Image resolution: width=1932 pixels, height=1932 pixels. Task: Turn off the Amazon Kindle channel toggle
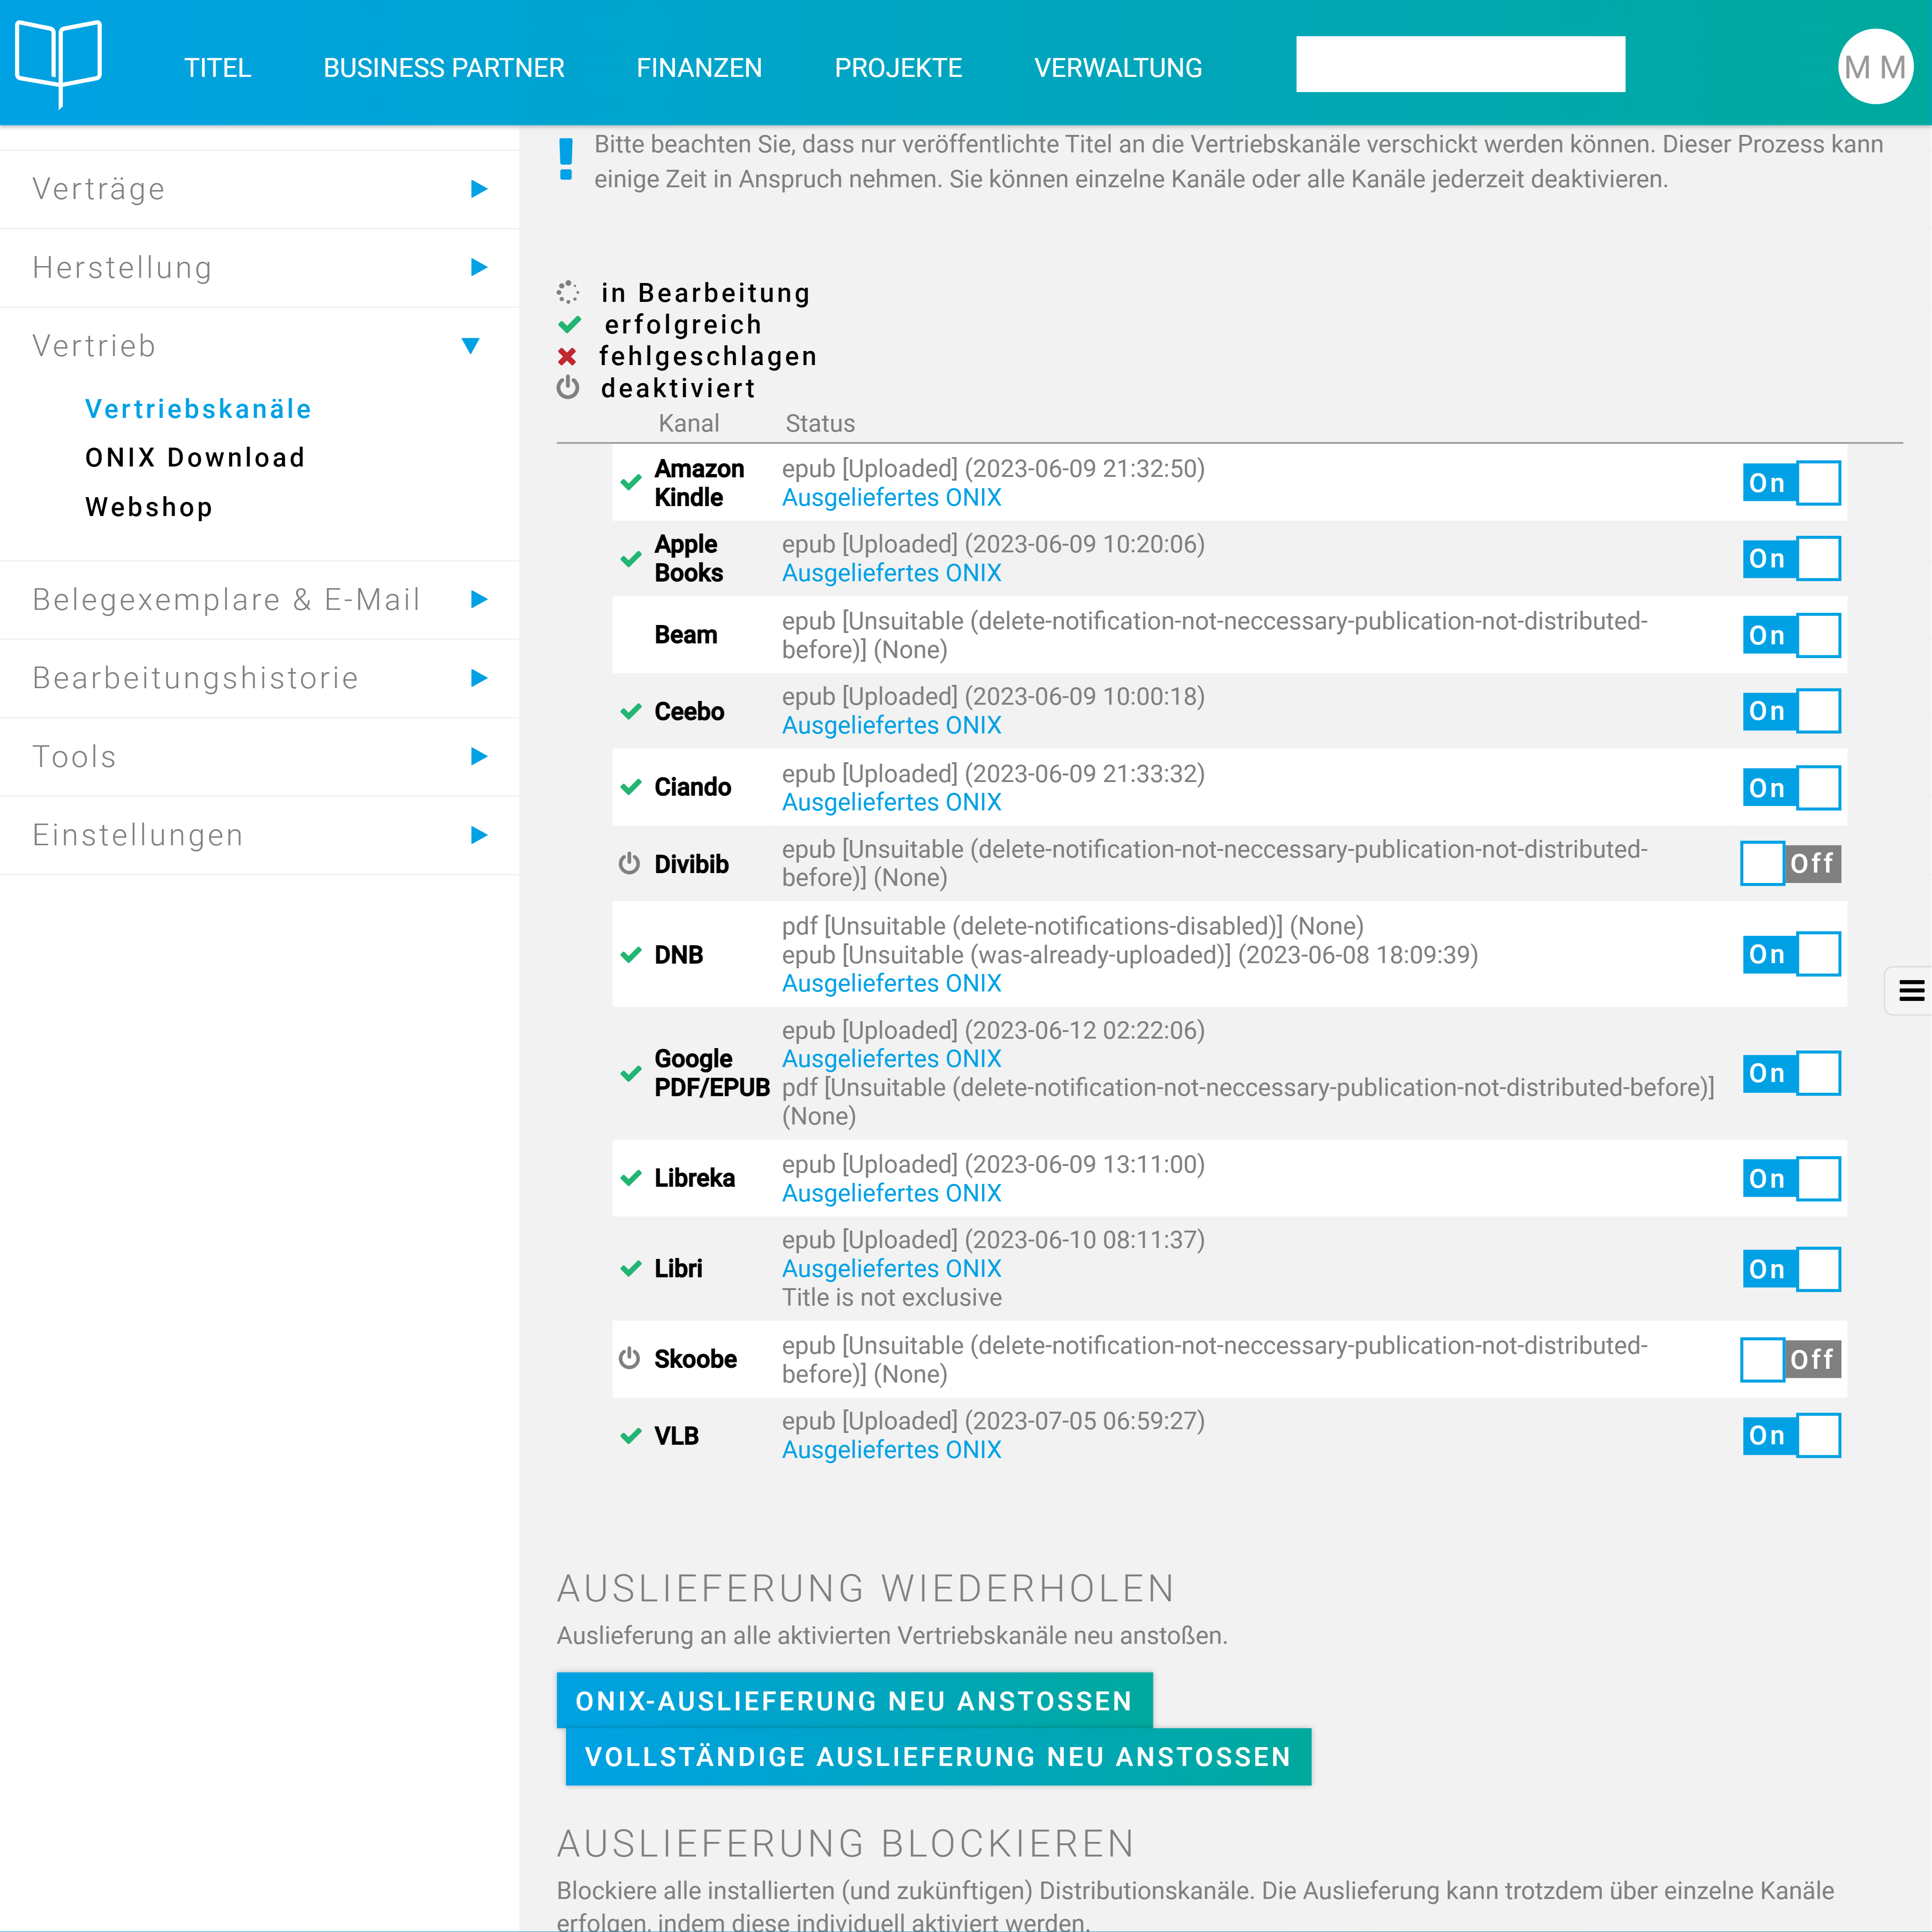pyautogui.click(x=1791, y=483)
